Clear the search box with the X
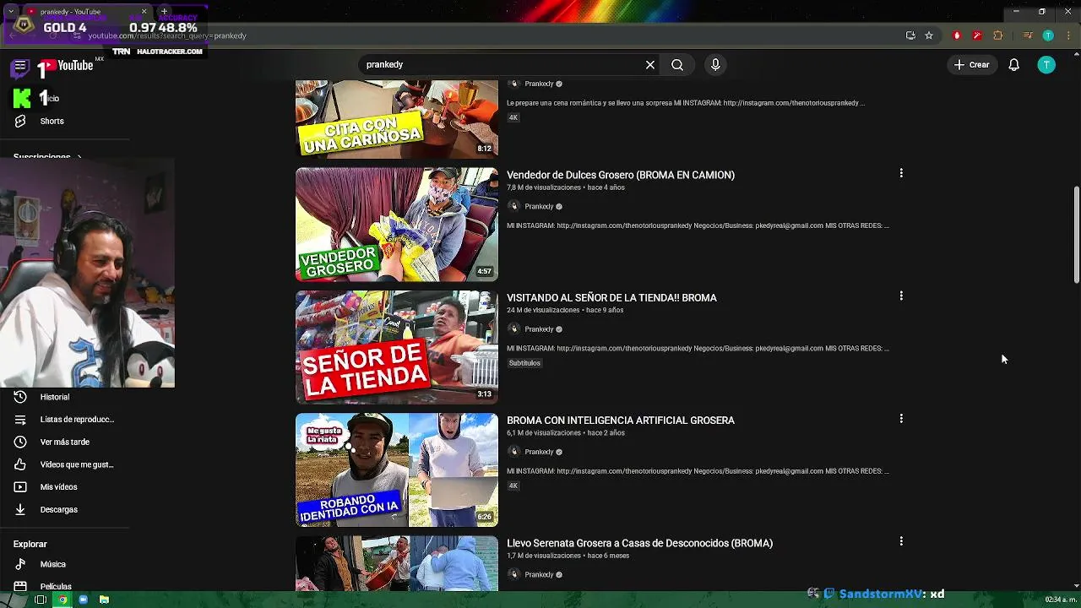Image resolution: width=1081 pixels, height=608 pixels. 650,65
